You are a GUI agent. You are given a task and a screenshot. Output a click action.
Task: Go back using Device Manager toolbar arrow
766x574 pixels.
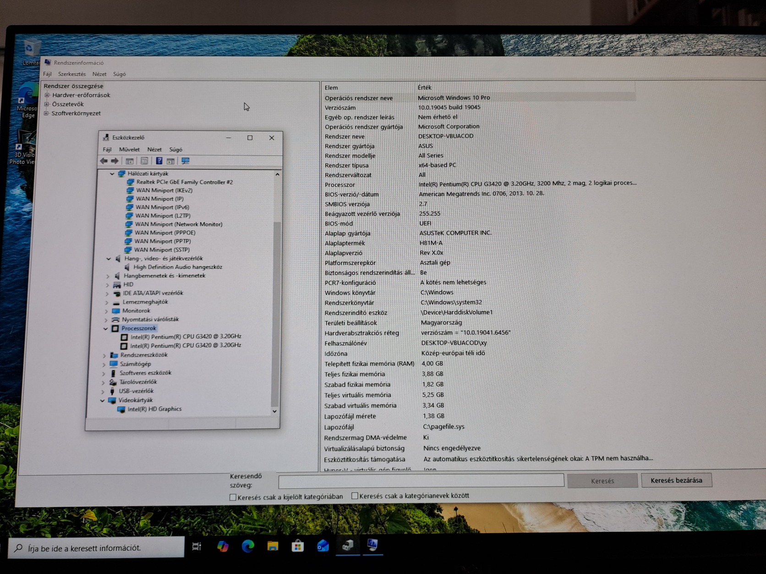click(x=104, y=161)
